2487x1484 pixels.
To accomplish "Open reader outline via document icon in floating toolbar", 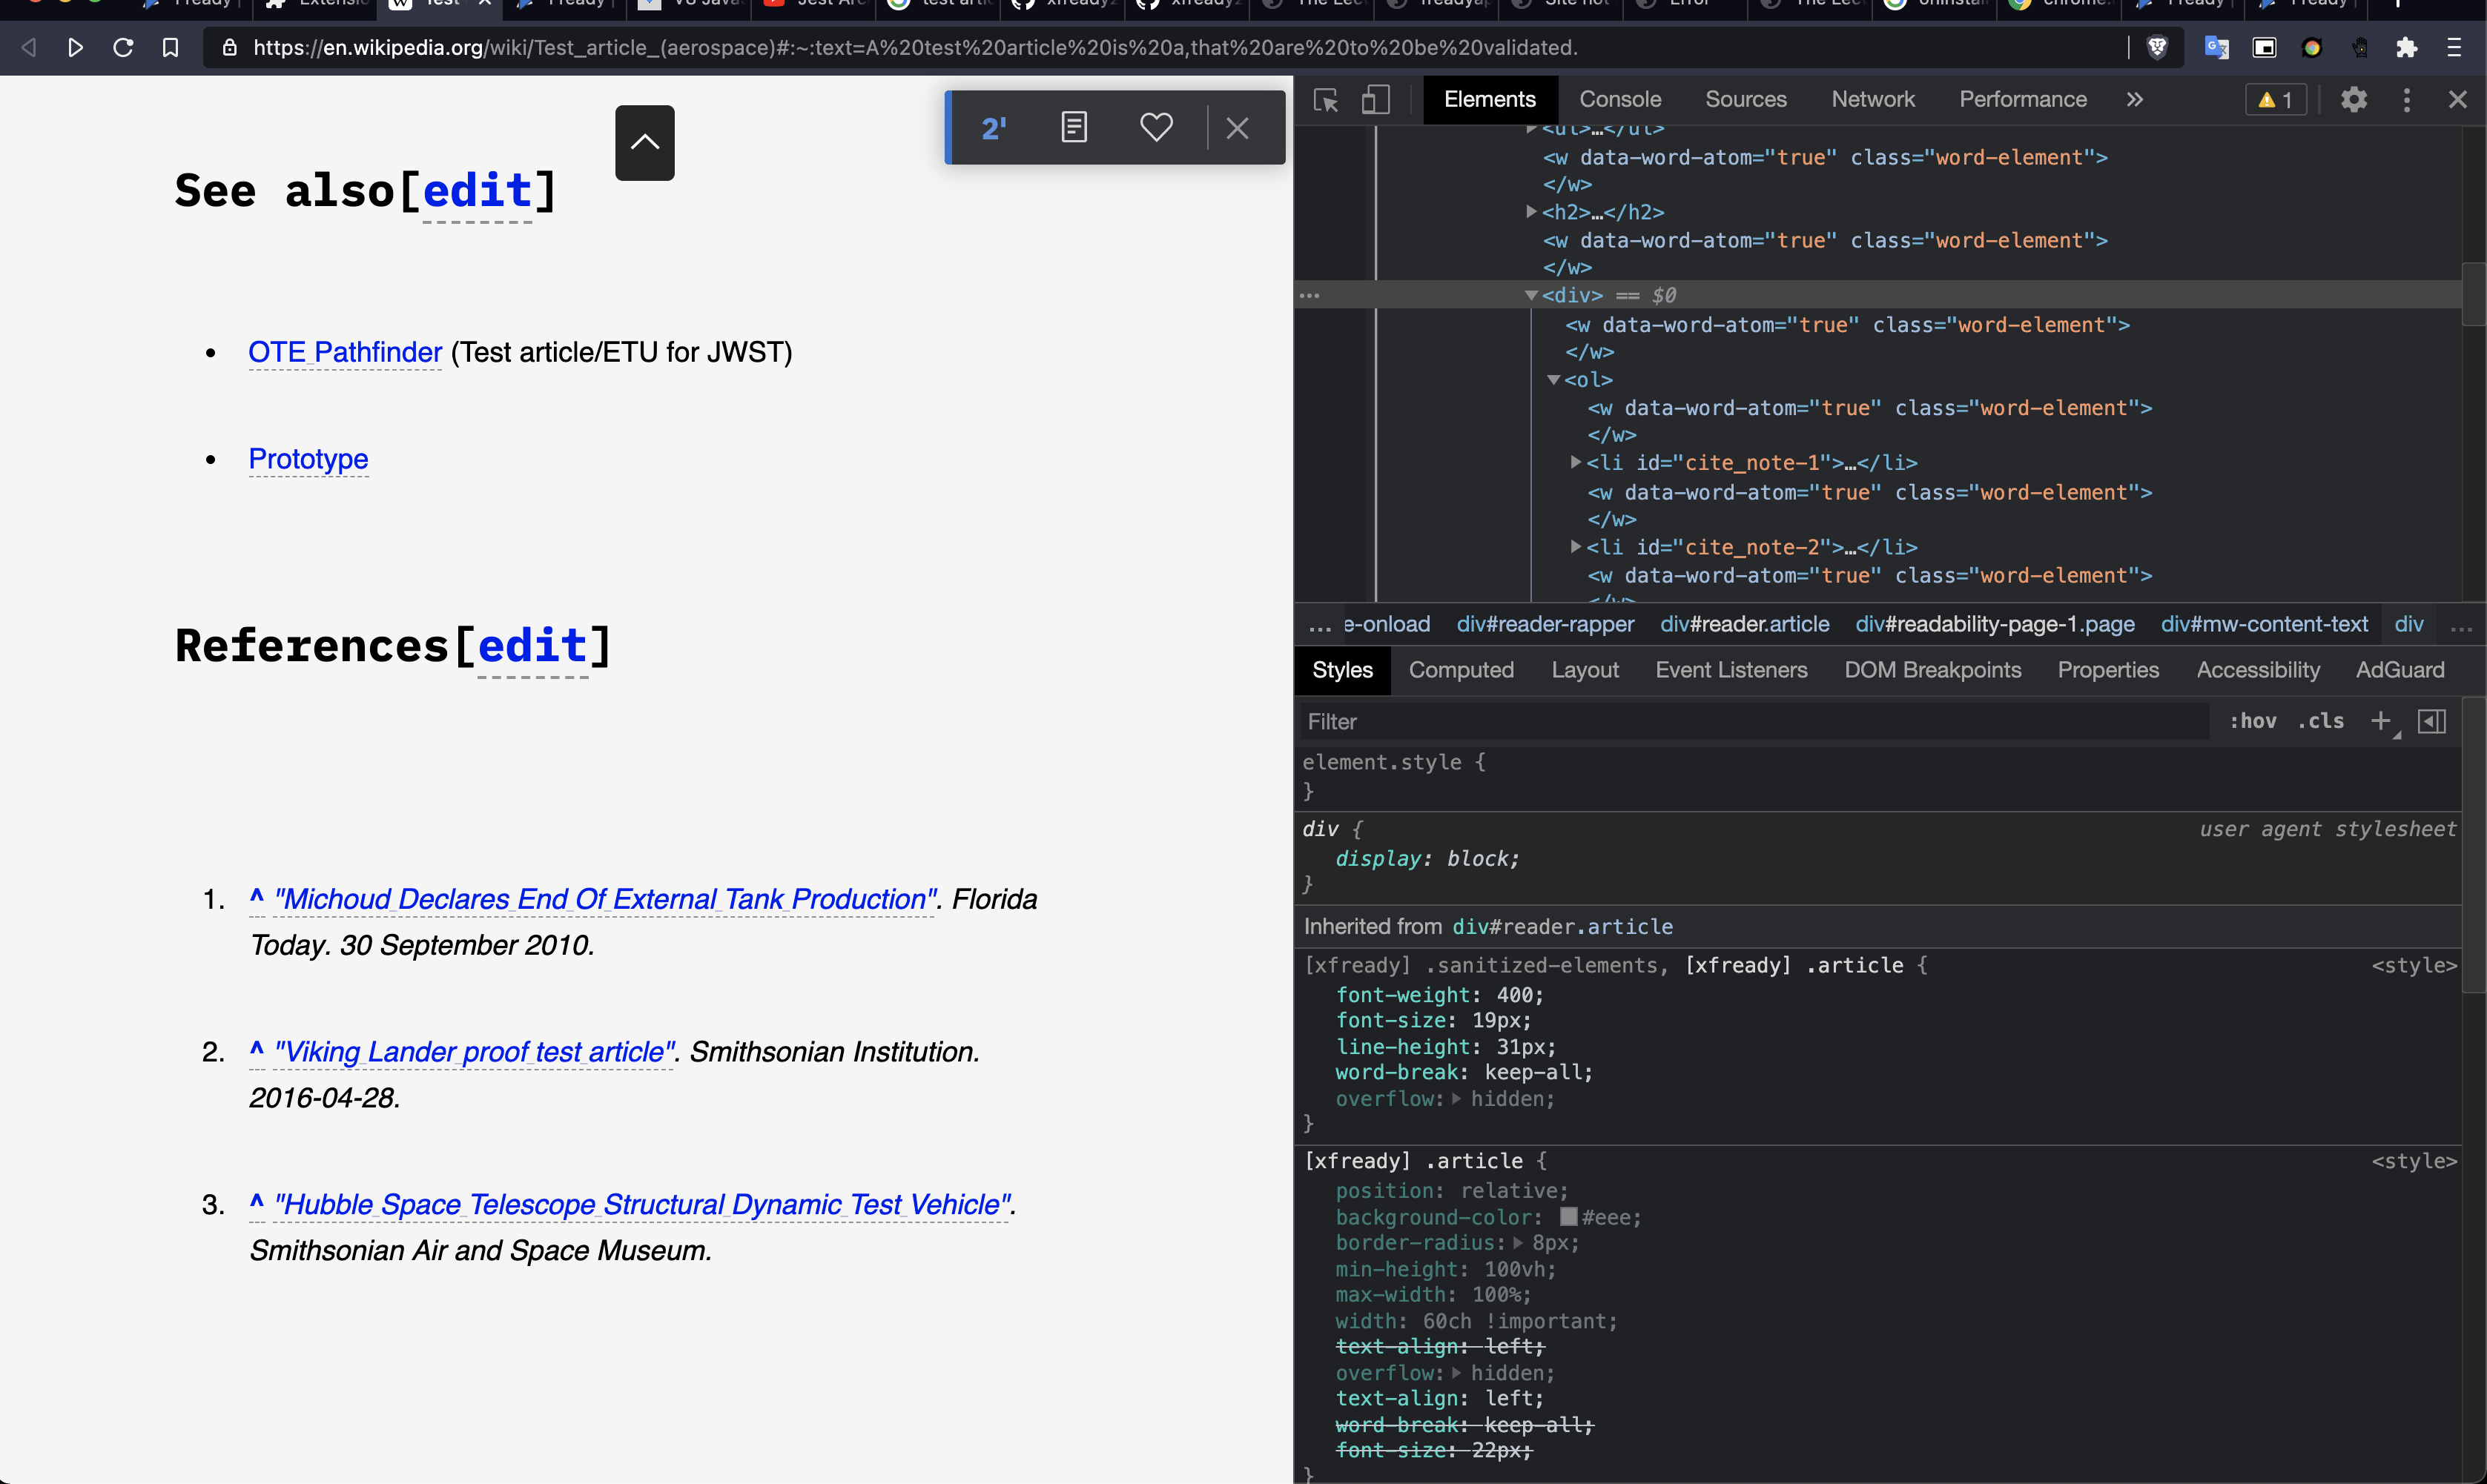I will click(1074, 127).
